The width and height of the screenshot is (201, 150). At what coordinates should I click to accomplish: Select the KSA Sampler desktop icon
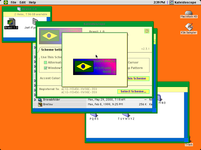(189, 27)
